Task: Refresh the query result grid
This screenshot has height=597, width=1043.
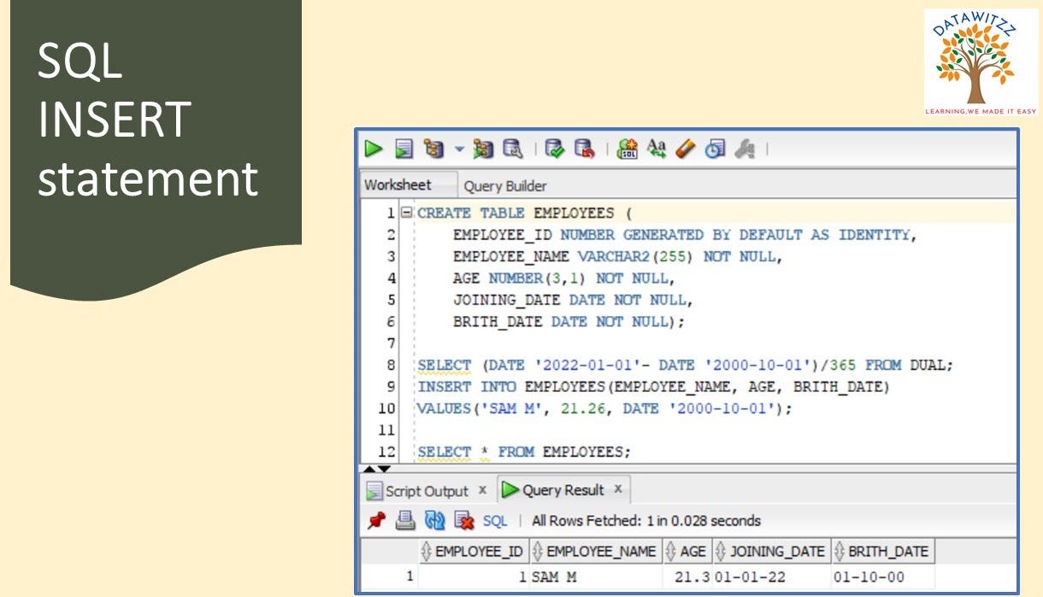Action: [433, 520]
